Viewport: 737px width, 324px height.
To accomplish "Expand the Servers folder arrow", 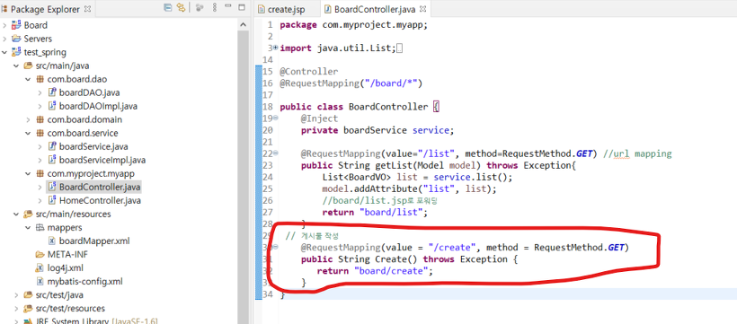I will coord(4,39).
